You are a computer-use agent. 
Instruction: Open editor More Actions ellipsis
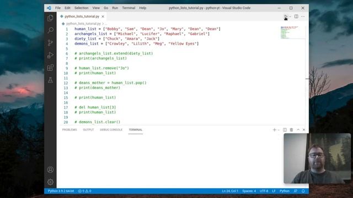[x=303, y=16]
